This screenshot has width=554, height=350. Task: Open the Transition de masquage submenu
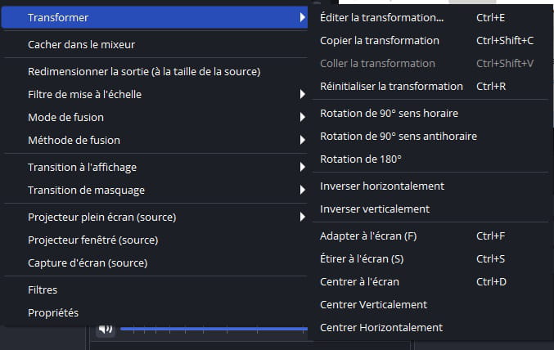[155, 190]
